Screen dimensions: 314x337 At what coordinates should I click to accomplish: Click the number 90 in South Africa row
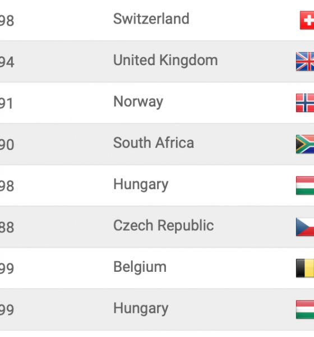click(x=7, y=145)
